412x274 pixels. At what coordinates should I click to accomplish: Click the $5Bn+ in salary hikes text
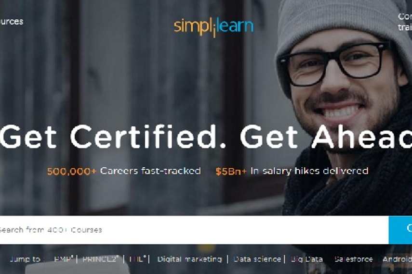292,171
